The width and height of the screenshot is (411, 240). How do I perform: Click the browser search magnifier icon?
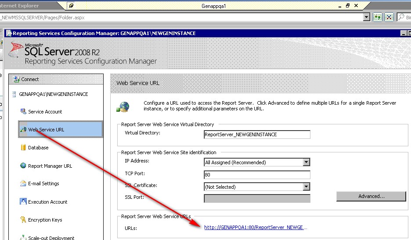click(401, 17)
